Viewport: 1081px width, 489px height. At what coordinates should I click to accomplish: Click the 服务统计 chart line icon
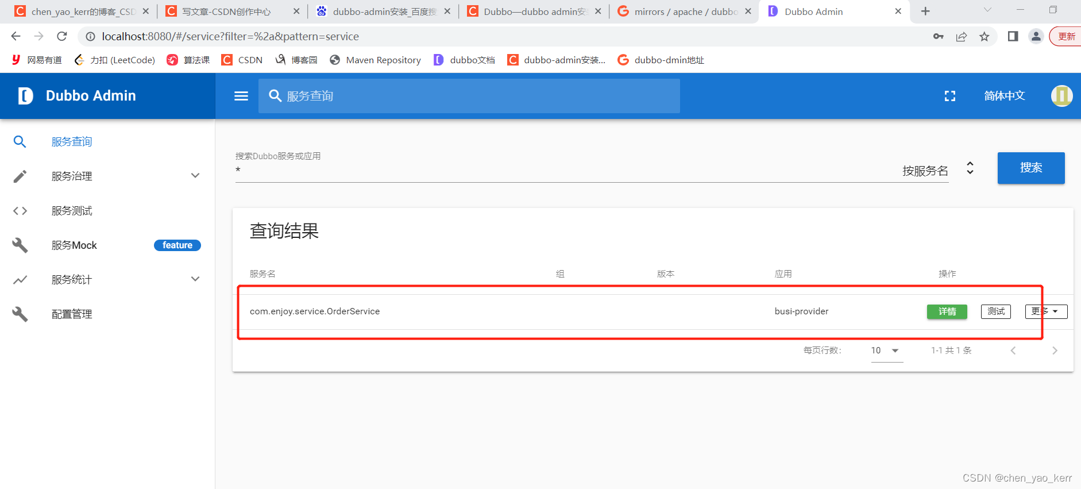click(x=20, y=280)
